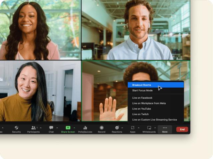Viewport: 213px width, 159px height.
Task: Choose Start Focus Mode menu item
Action: coord(142,91)
